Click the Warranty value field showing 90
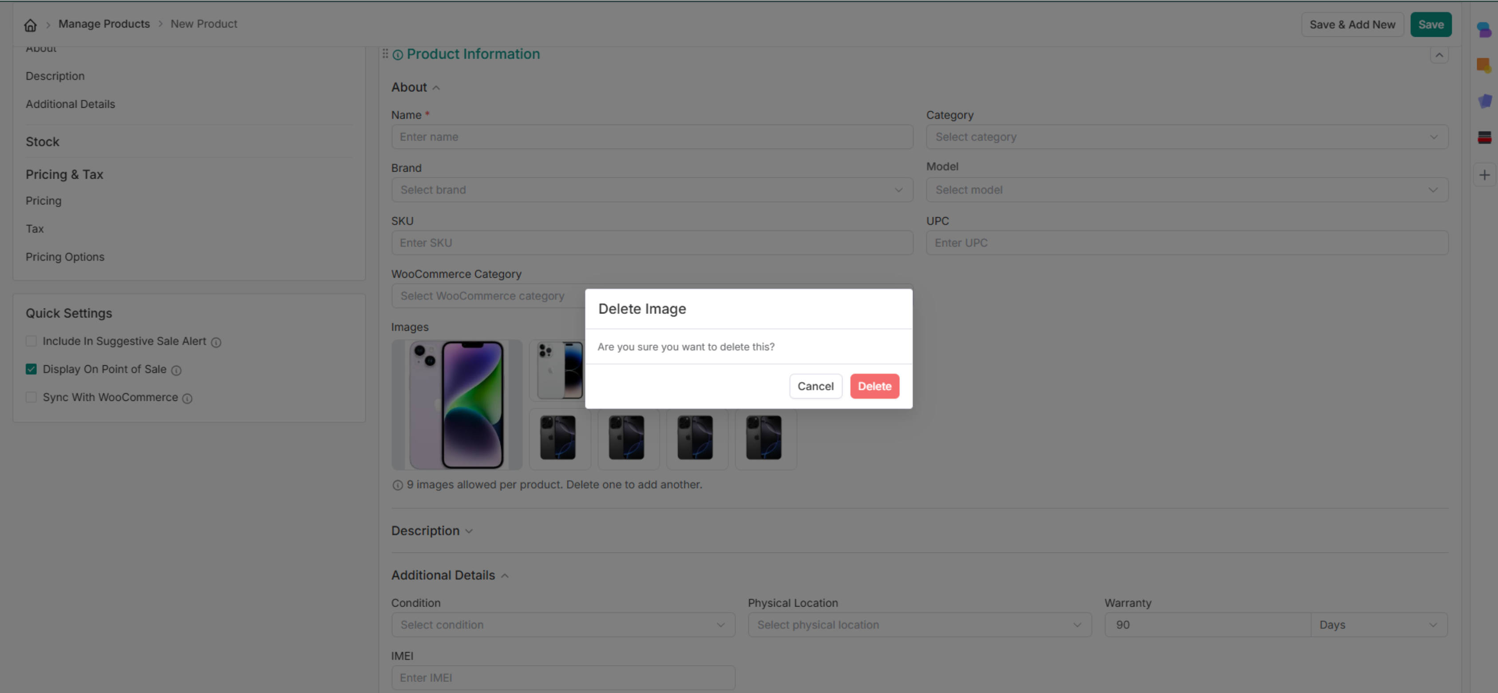1498x693 pixels. tap(1207, 625)
